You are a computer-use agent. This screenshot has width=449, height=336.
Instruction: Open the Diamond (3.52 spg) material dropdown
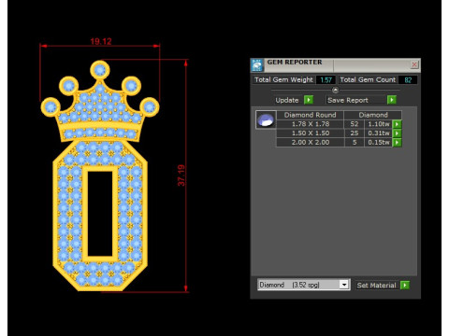[344, 285]
